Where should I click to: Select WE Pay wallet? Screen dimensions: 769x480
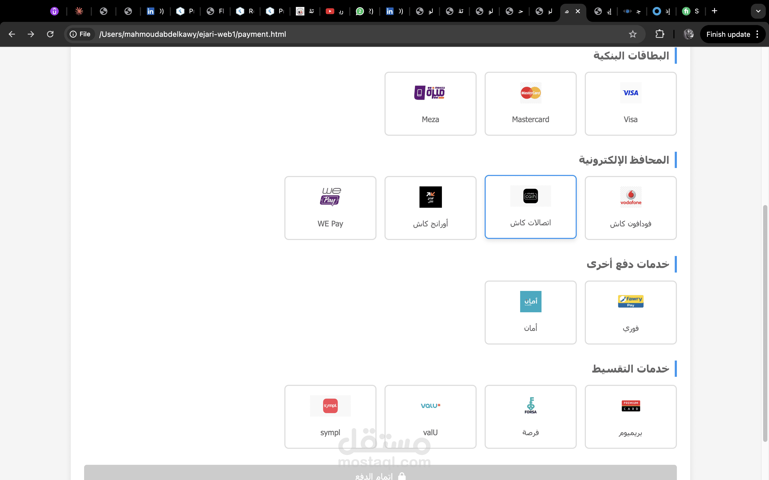[x=330, y=208]
